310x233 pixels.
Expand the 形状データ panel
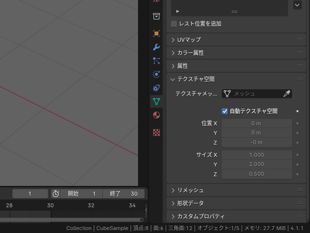click(236, 203)
